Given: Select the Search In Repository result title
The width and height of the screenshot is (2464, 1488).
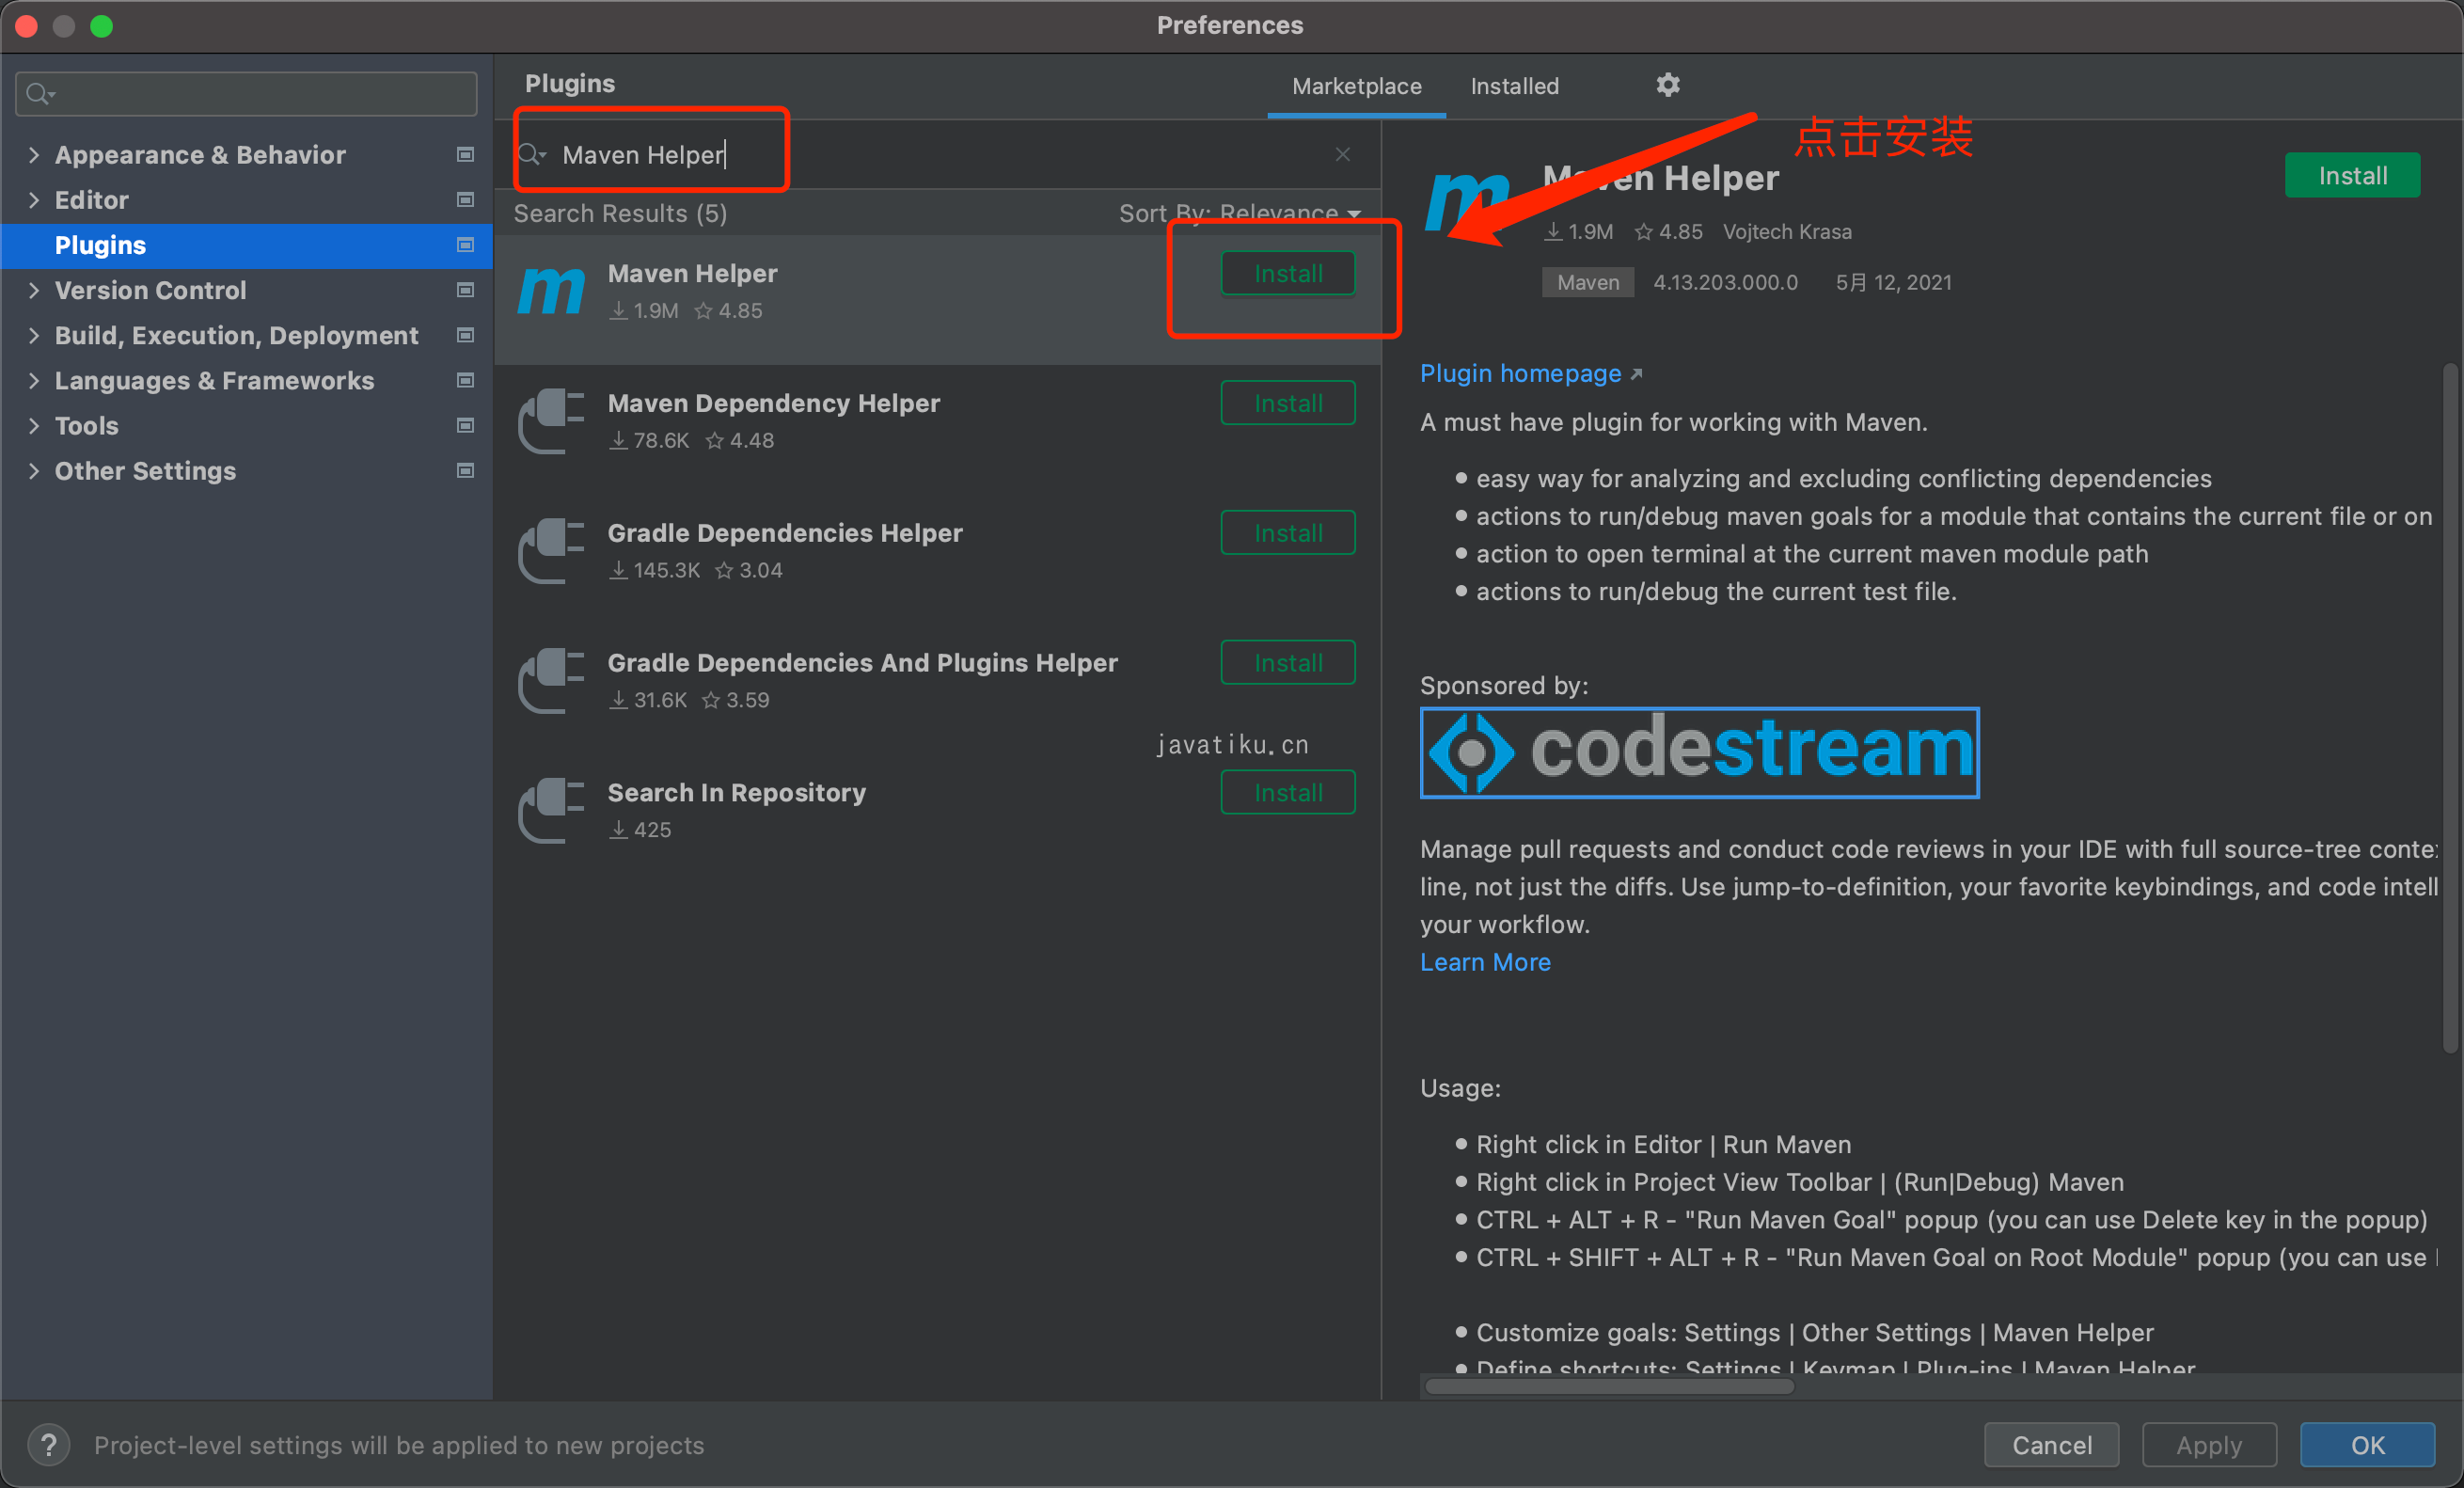Looking at the screenshot, I should [x=736, y=793].
